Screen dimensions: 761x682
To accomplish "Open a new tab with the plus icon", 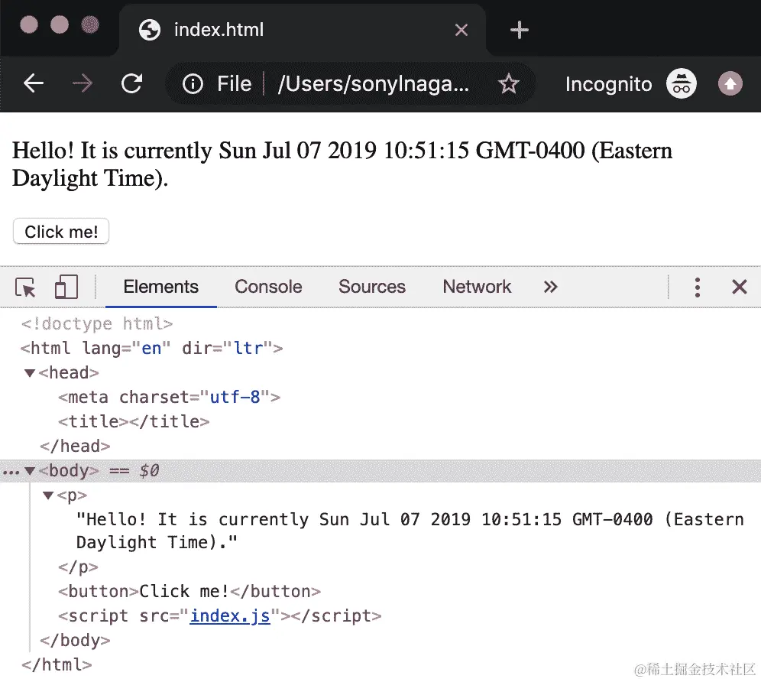I will [519, 30].
